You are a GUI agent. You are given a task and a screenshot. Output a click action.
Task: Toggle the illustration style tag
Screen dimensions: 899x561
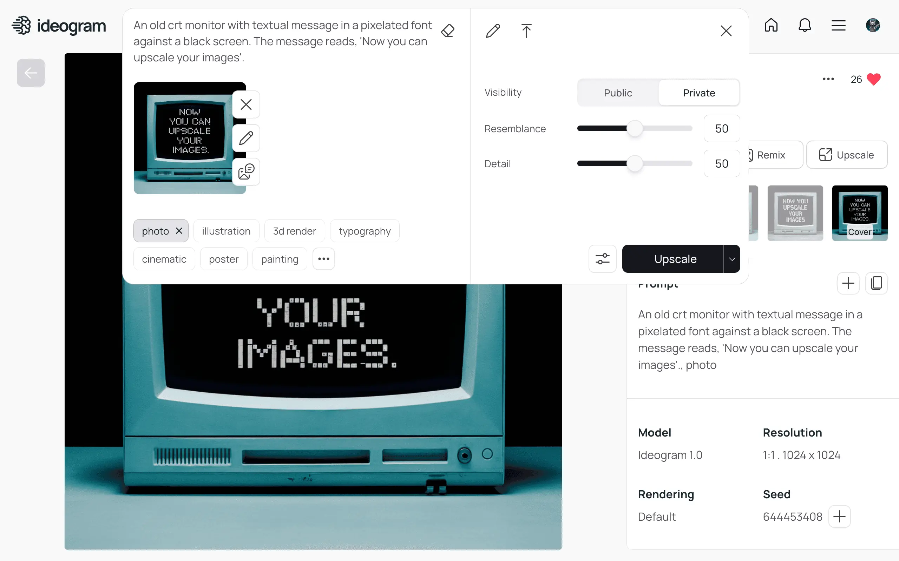(x=226, y=231)
